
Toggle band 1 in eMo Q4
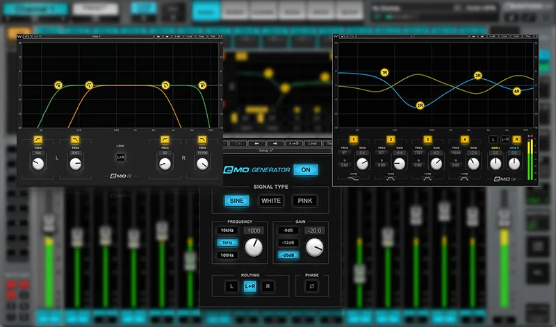click(354, 140)
